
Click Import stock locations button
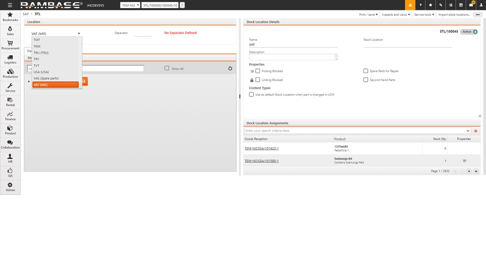pos(454,15)
